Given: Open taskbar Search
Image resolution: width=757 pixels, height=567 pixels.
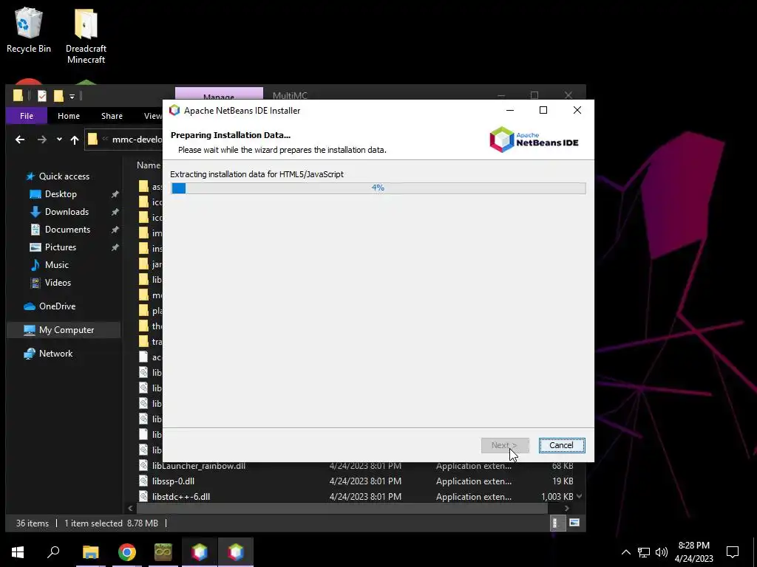Looking at the screenshot, I should tap(53, 552).
